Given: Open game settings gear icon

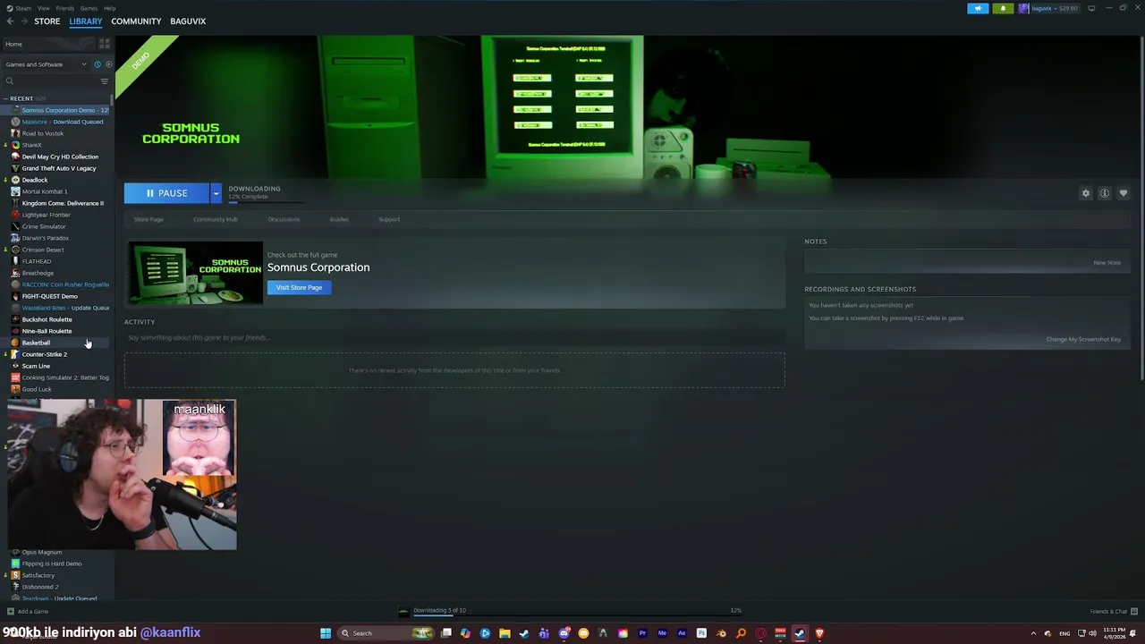Looking at the screenshot, I should point(1086,193).
